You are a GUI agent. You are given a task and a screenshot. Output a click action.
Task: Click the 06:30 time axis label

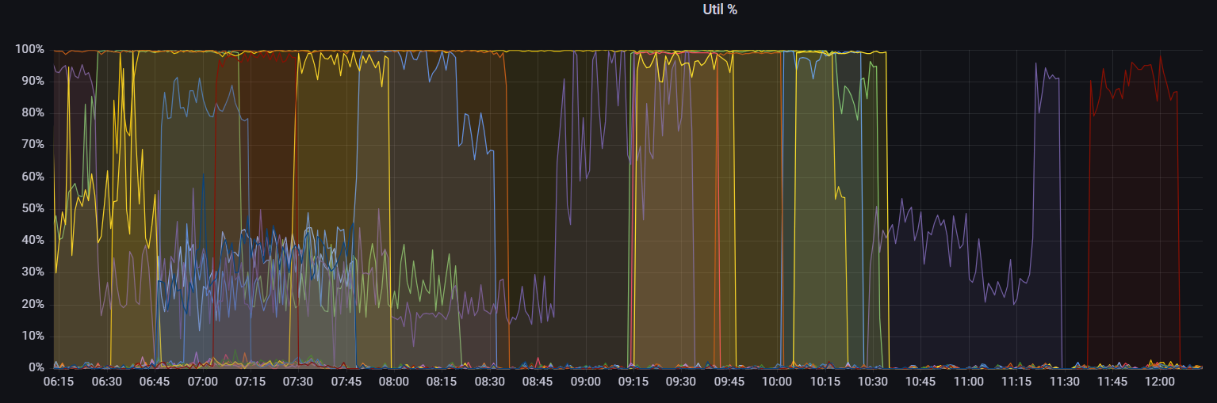tap(106, 382)
